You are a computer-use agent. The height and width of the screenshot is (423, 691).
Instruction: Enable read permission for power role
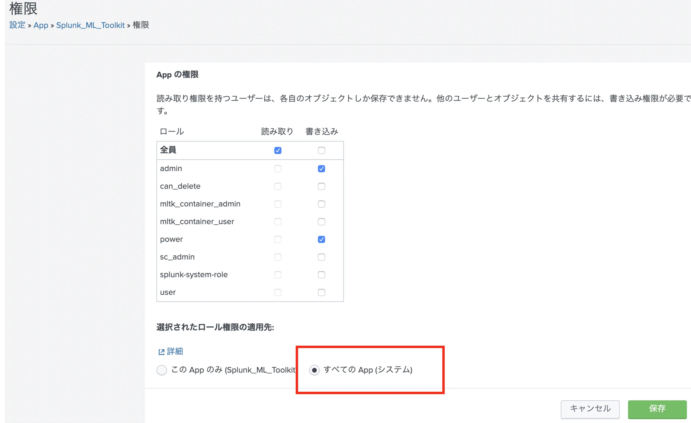click(278, 239)
